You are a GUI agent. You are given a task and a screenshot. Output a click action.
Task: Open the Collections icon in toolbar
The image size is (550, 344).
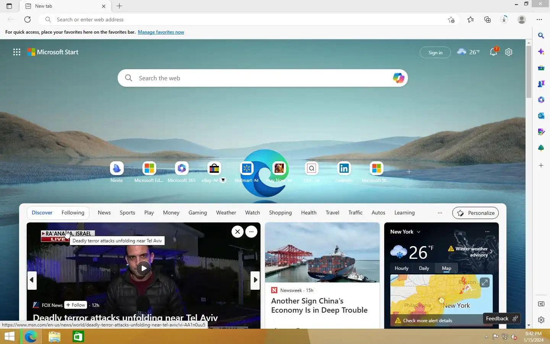click(x=487, y=19)
